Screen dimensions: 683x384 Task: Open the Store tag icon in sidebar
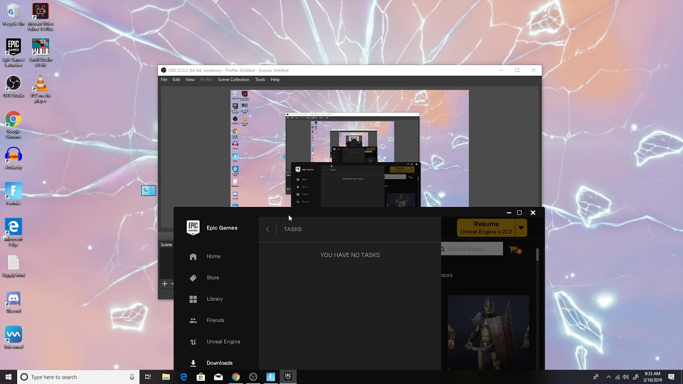pyautogui.click(x=193, y=278)
